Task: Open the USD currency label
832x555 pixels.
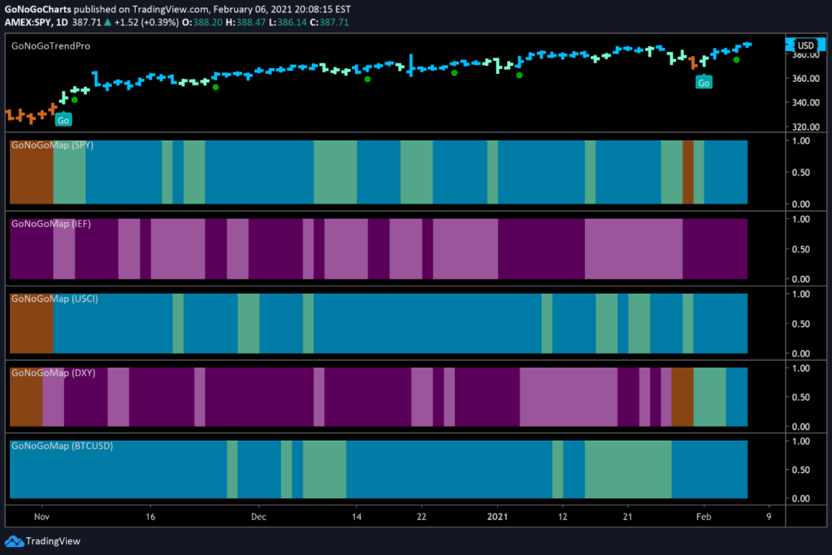Action: 805,45
